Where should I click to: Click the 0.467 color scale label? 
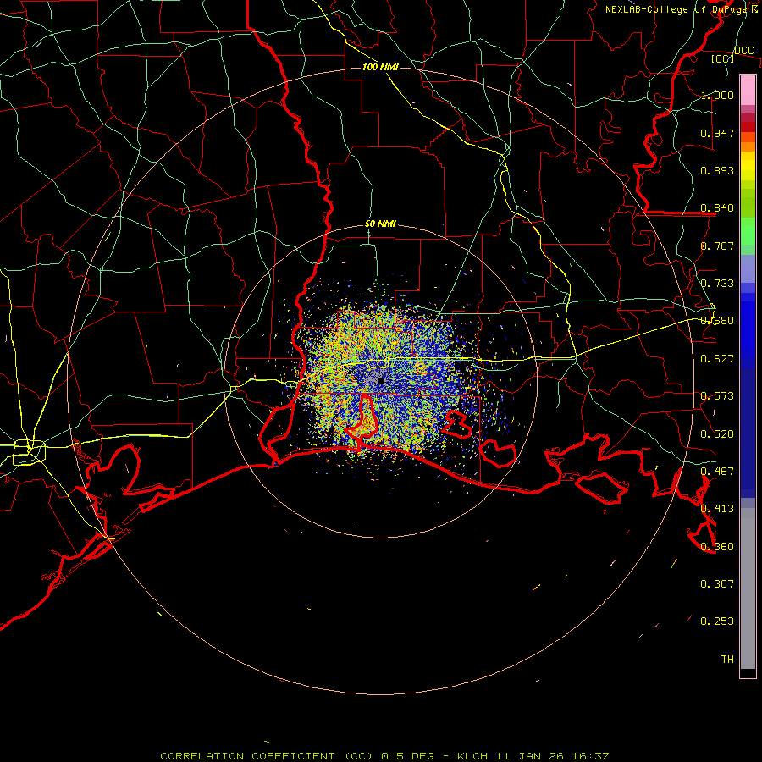[x=717, y=472]
